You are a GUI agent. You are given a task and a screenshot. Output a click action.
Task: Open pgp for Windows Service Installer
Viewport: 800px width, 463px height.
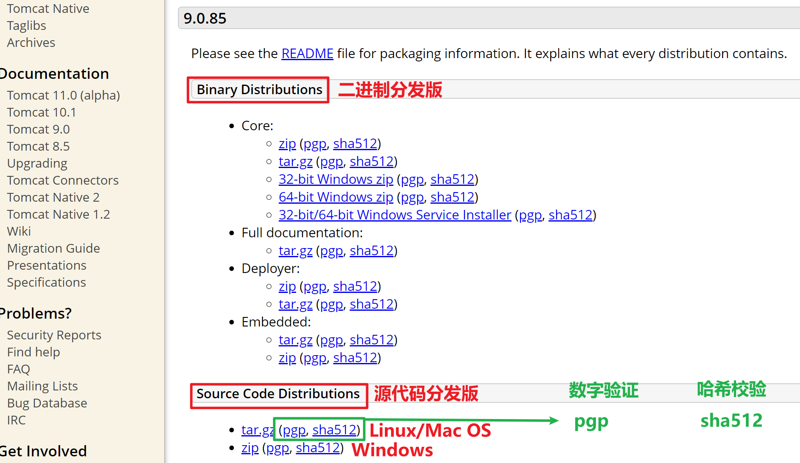click(x=530, y=215)
